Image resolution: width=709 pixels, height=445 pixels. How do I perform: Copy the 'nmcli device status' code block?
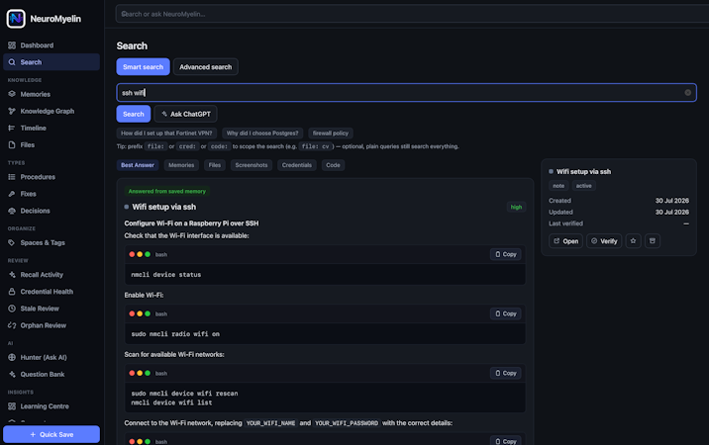506,254
